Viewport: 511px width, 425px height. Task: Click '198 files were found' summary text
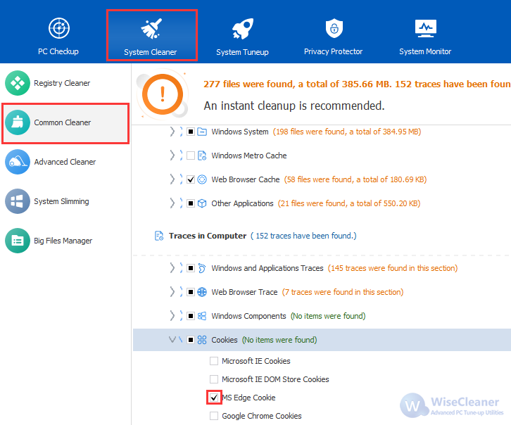tap(347, 132)
